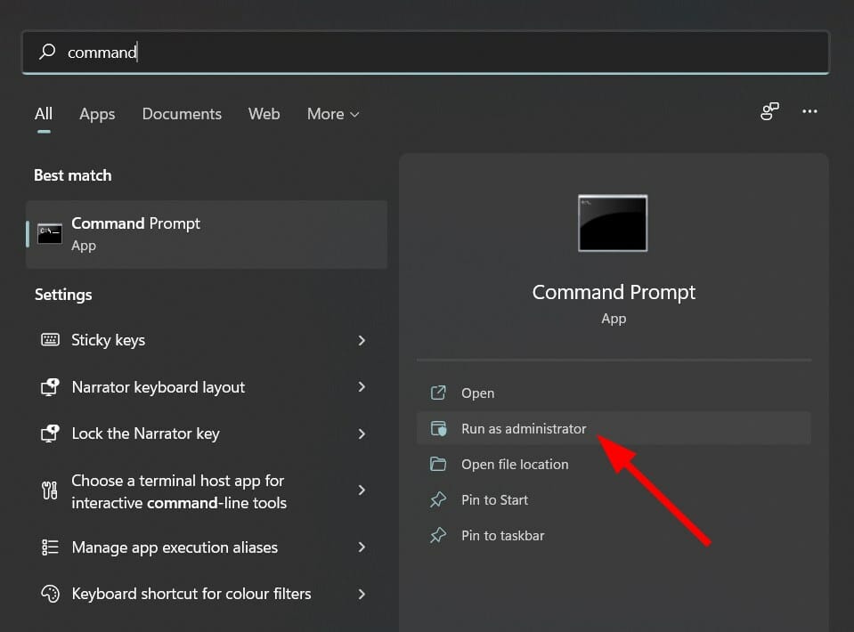Switch to the Documents tab
854x632 pixels.
(182, 114)
